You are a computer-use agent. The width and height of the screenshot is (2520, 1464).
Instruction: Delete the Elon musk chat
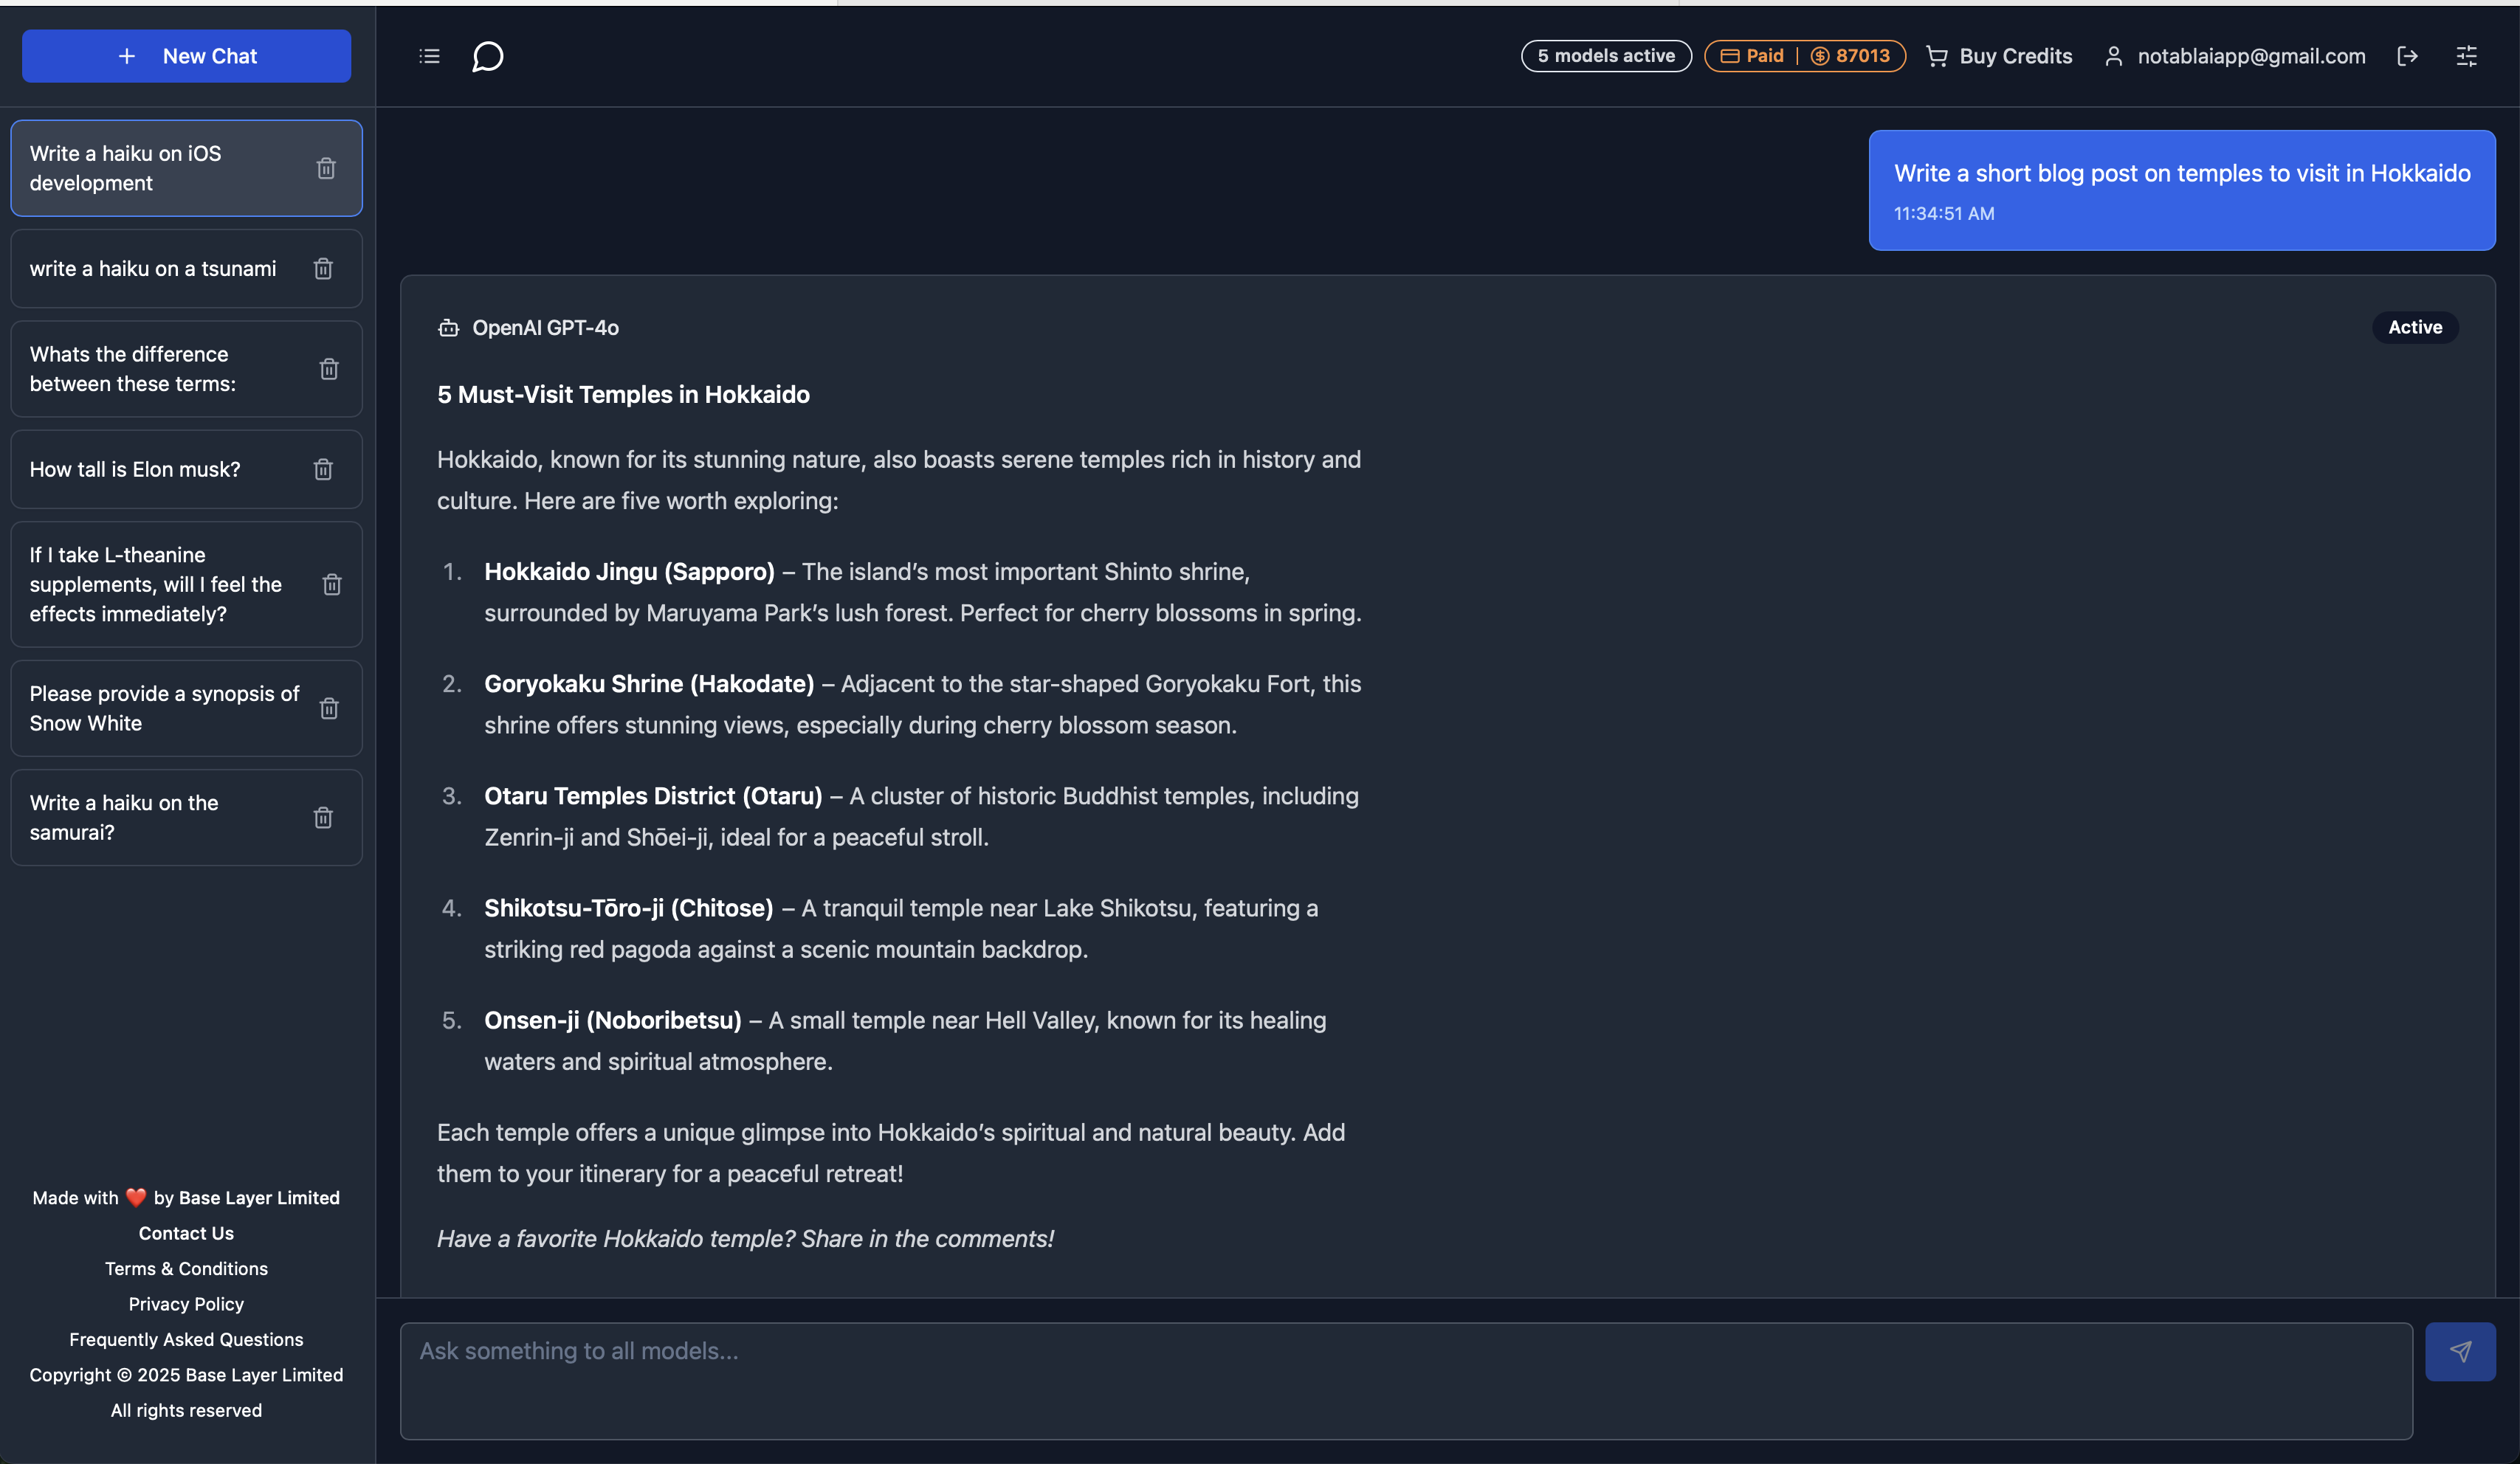click(x=323, y=469)
